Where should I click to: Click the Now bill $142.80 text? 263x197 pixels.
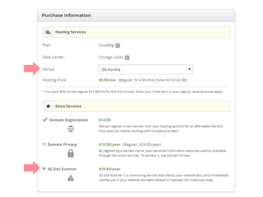click(171, 80)
